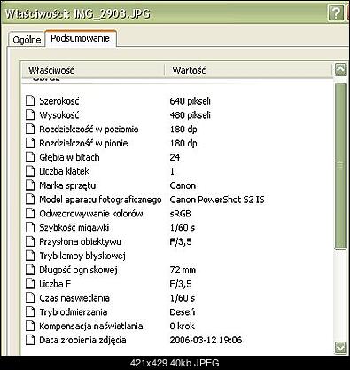
Task: Click the help question mark button
Action: point(336,12)
